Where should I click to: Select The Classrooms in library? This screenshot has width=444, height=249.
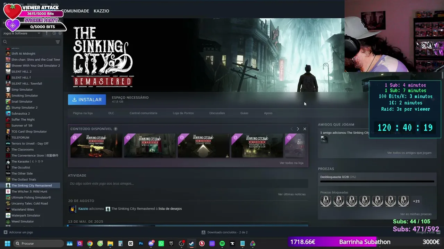tap(23, 149)
